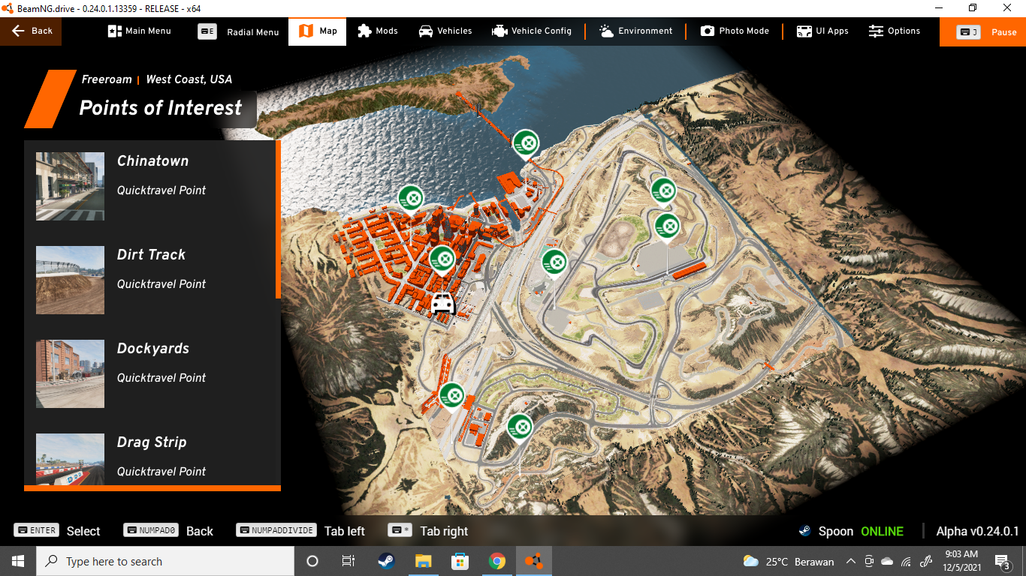This screenshot has height=576, width=1026.
Task: Click the quicktravel marker above the long orange building
Action: pos(667,226)
